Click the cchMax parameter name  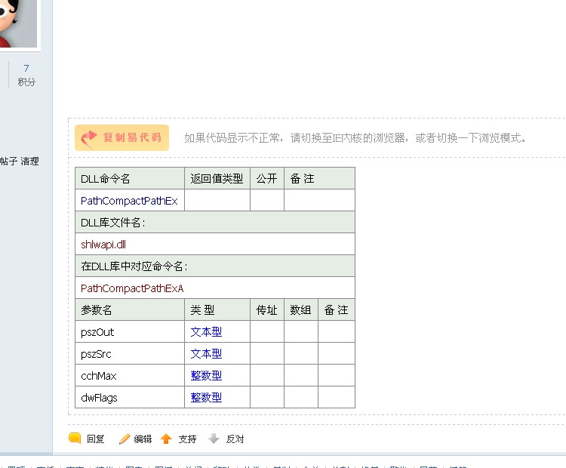pyautogui.click(x=99, y=376)
